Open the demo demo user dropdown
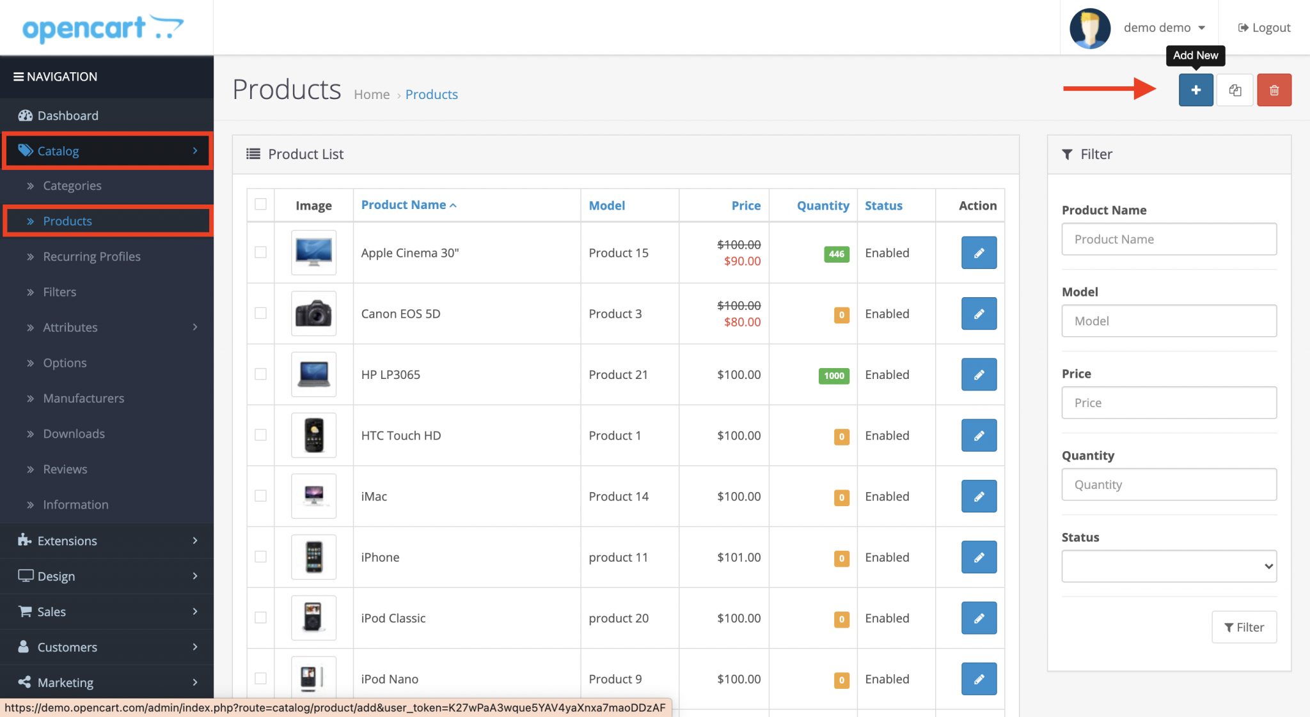The width and height of the screenshot is (1310, 717). pyautogui.click(x=1162, y=27)
